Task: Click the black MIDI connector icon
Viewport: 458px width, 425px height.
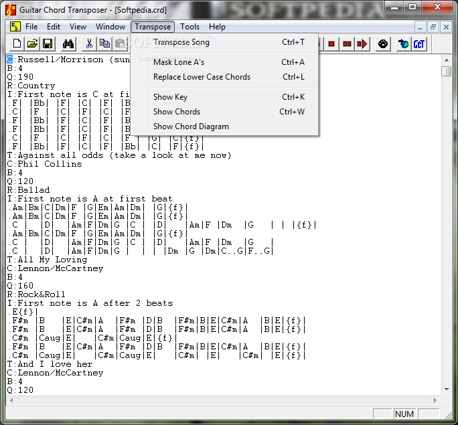Action: click(383, 44)
